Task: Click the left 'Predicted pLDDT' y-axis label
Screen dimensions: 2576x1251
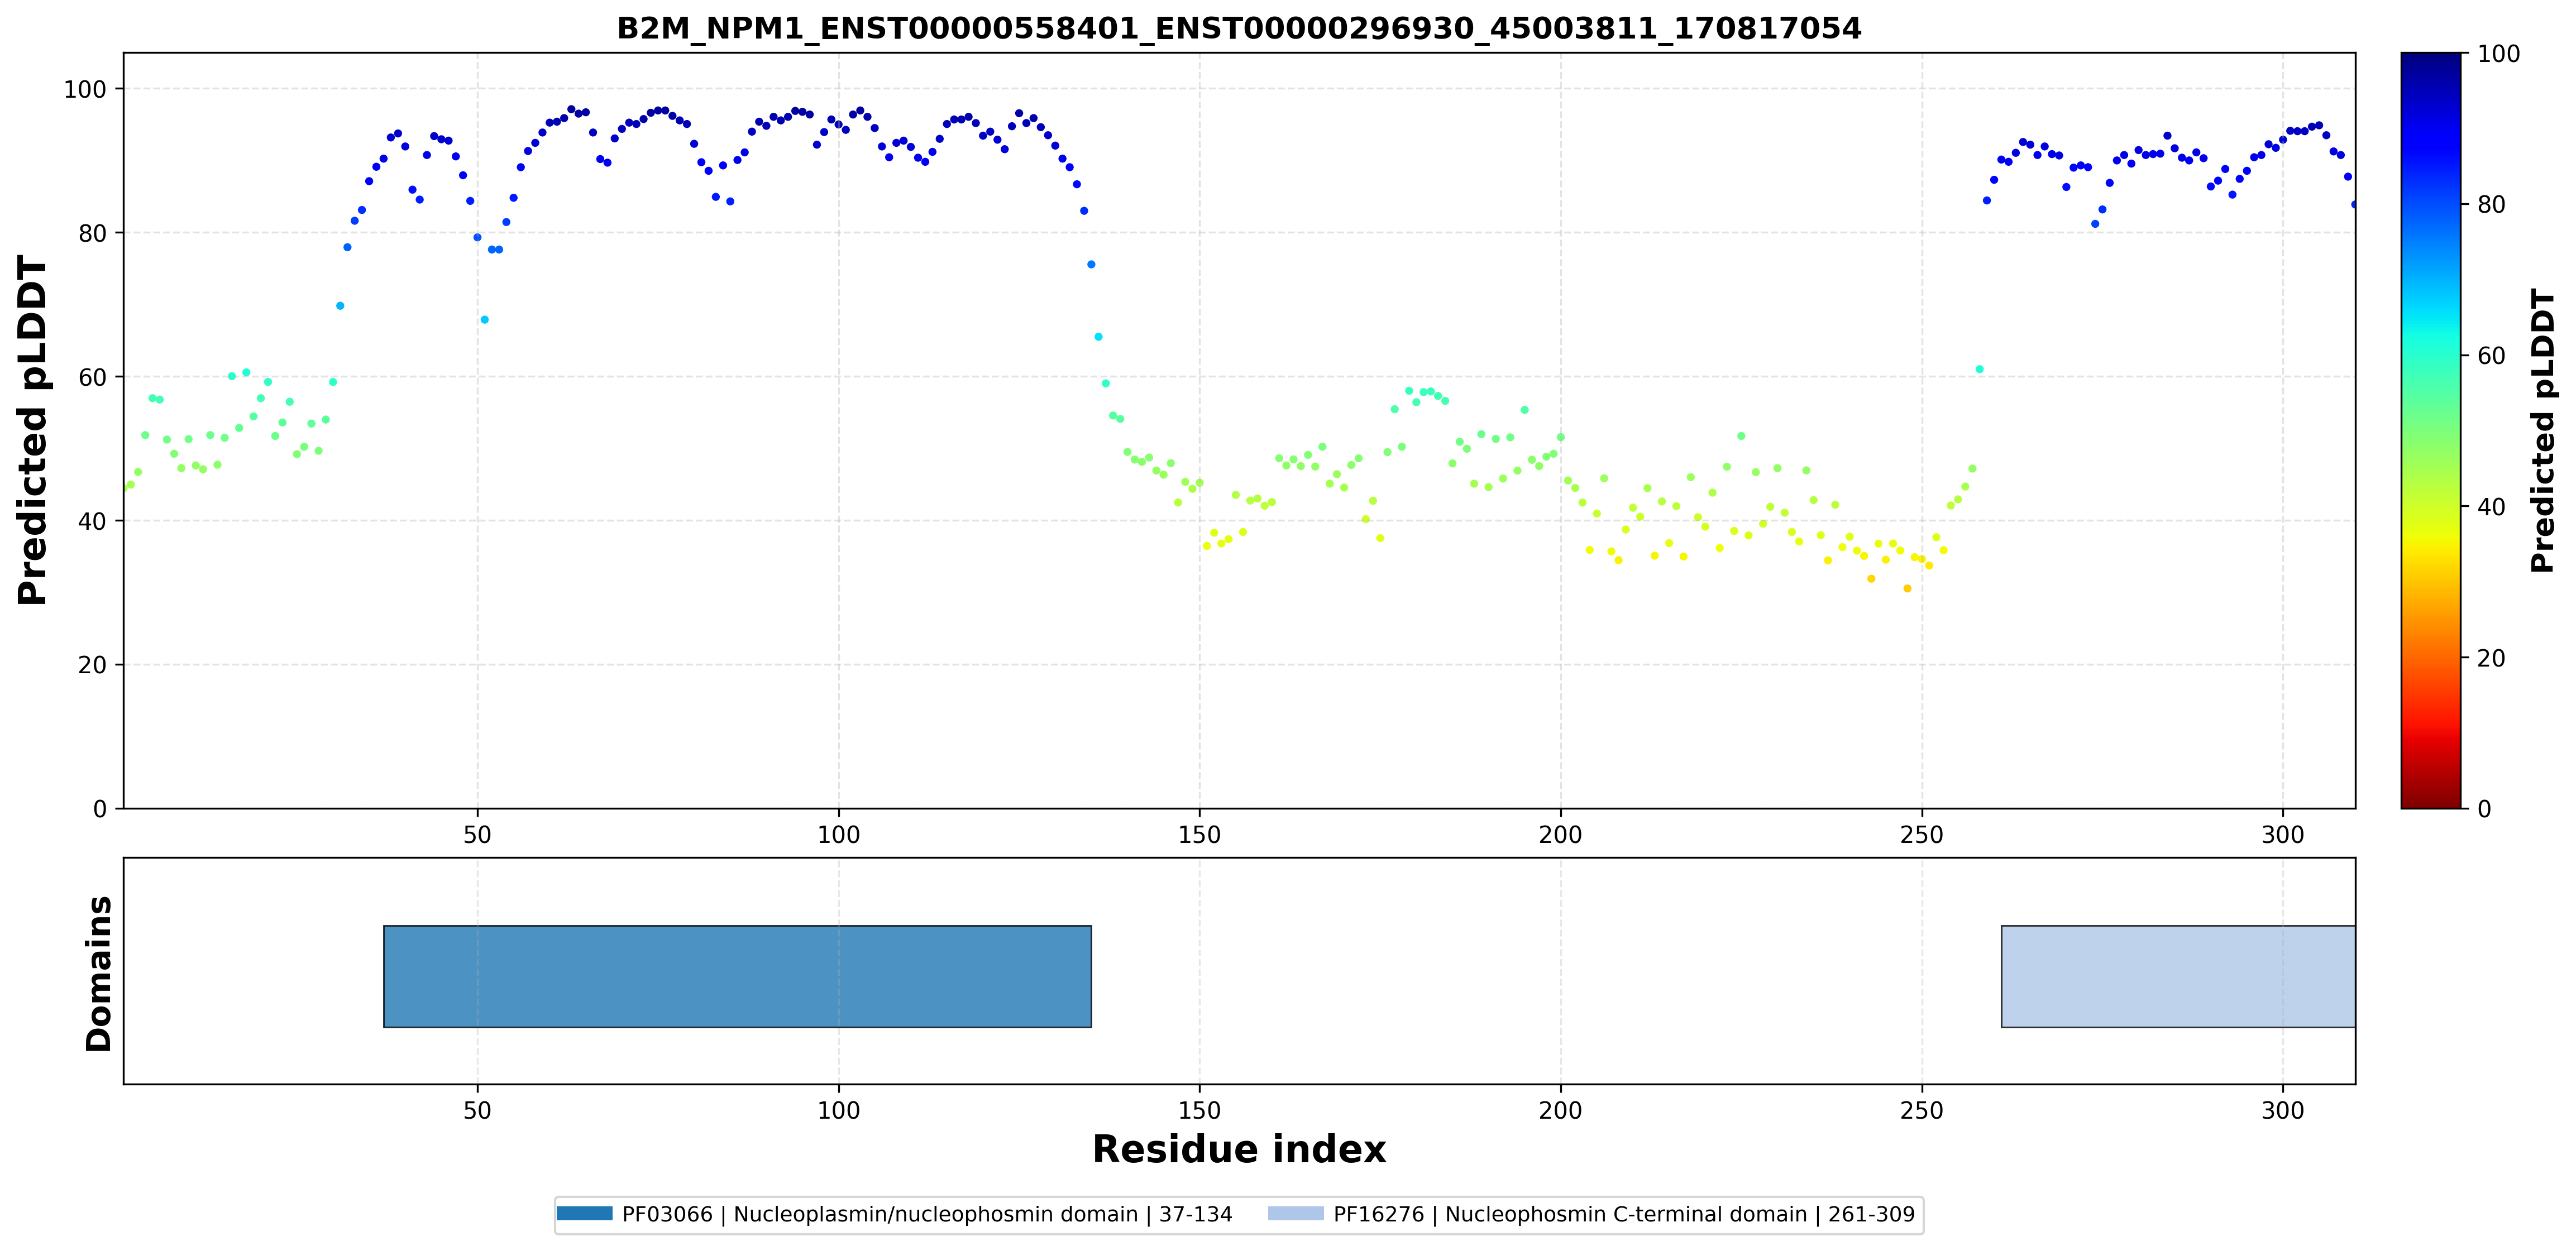Action: (32, 431)
